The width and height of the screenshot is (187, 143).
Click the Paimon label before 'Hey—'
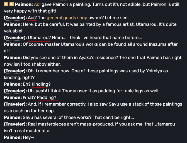[x=13, y=137]
